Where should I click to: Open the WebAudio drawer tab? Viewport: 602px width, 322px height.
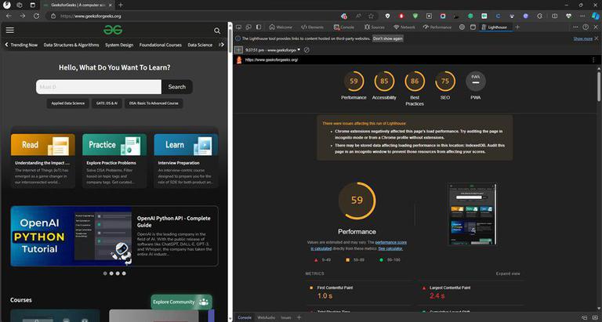[x=266, y=318]
